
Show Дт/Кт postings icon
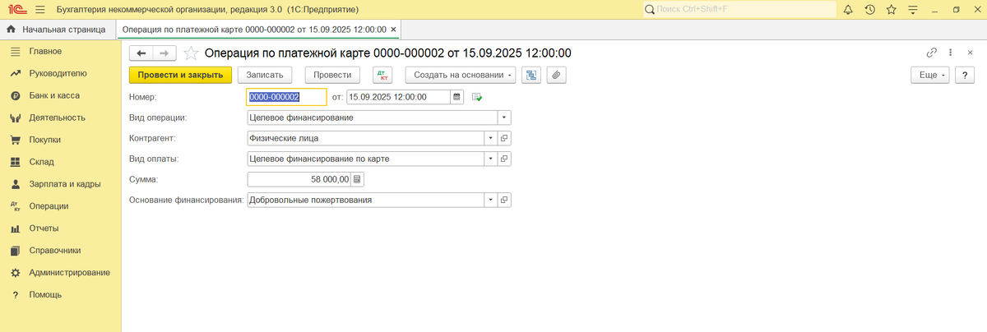click(382, 75)
